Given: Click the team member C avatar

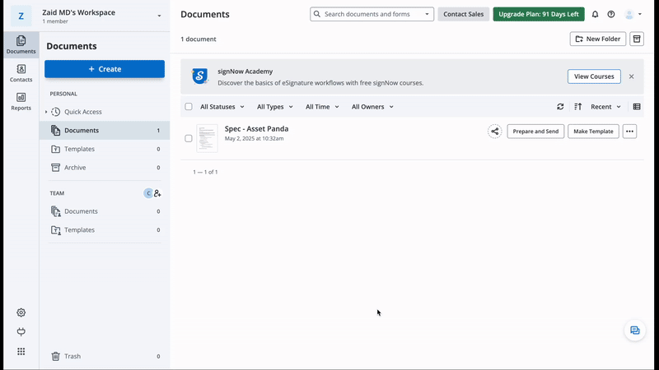Looking at the screenshot, I should click(148, 193).
